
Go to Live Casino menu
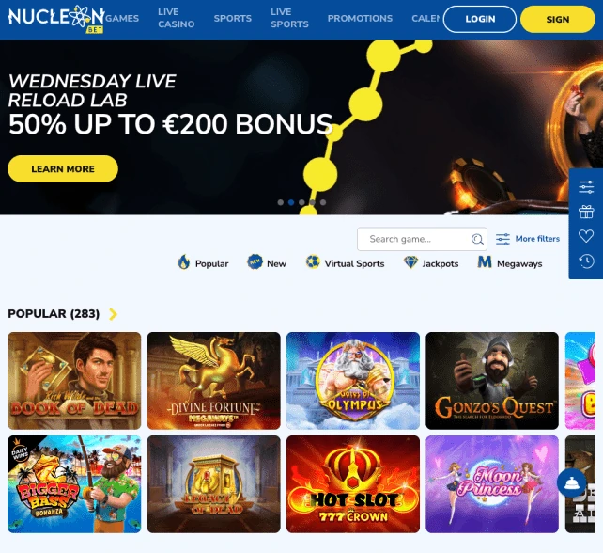(x=177, y=18)
